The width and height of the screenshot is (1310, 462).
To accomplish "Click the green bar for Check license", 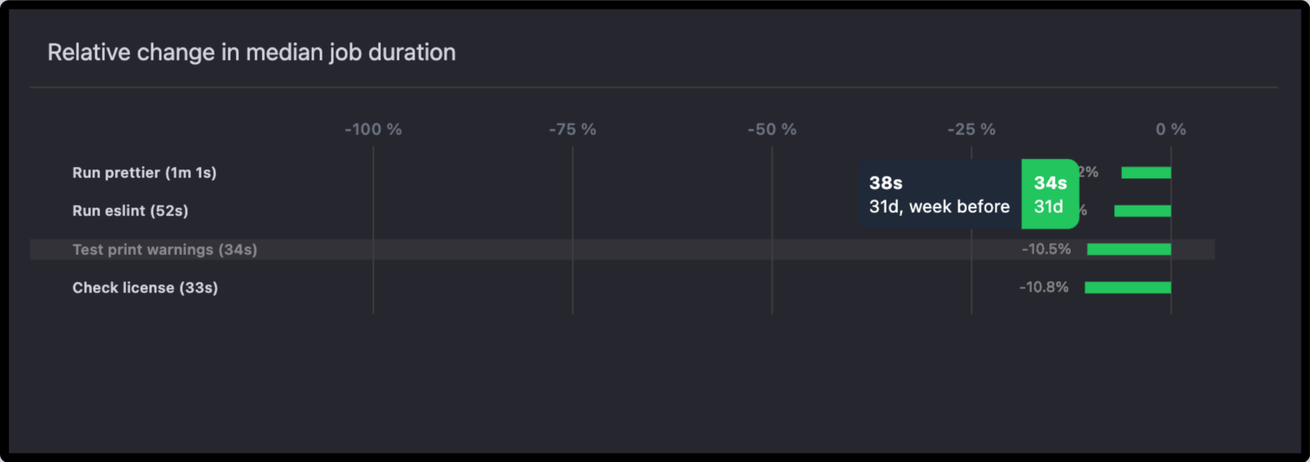I will [1127, 287].
